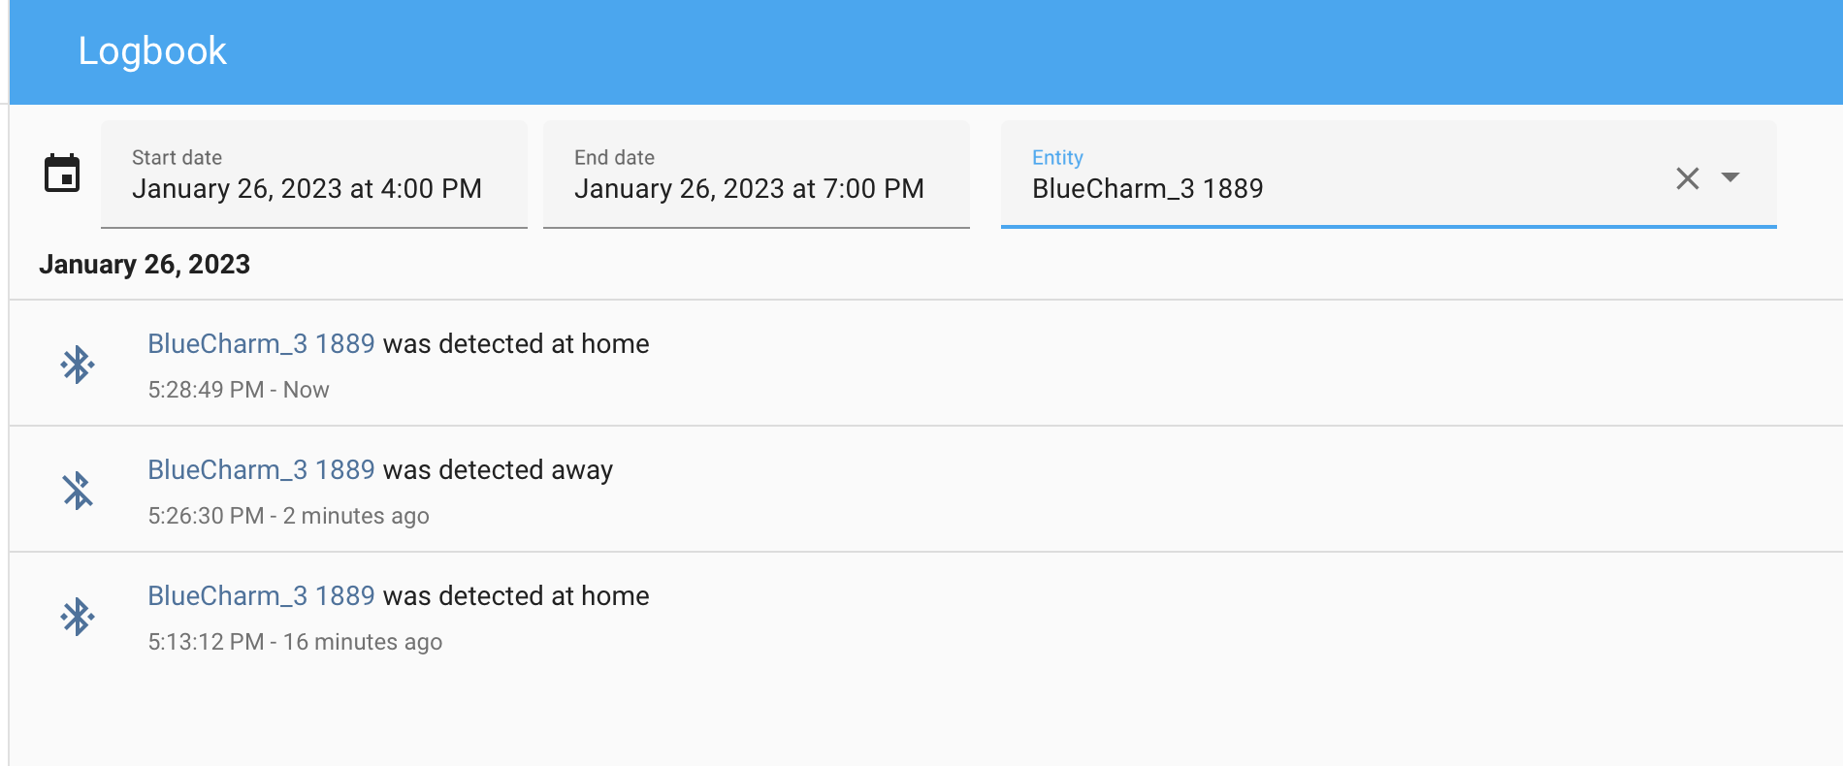The width and height of the screenshot is (1843, 766).
Task: Click the Bluetooth icon on the 5:13 PM entry
Action: (78, 615)
